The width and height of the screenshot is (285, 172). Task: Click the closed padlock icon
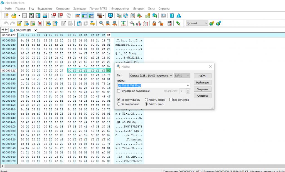click(x=153, y=23)
